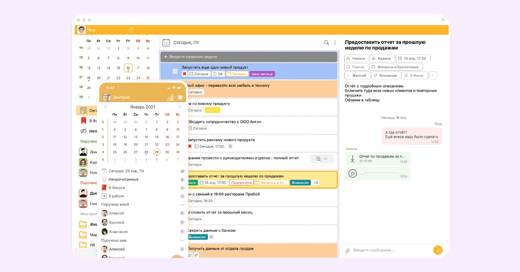Click the paperclip attachment icon
The image size is (520, 272).
(347, 250)
